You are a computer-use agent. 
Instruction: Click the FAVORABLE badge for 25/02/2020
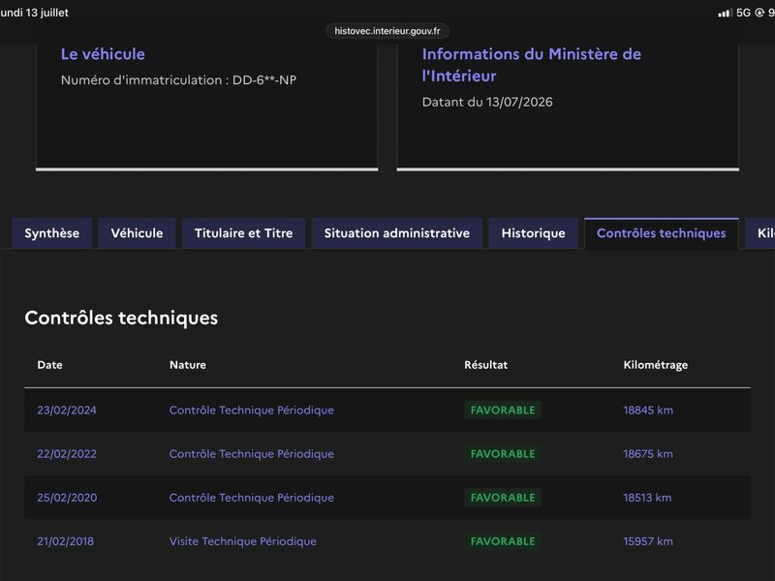pos(503,498)
